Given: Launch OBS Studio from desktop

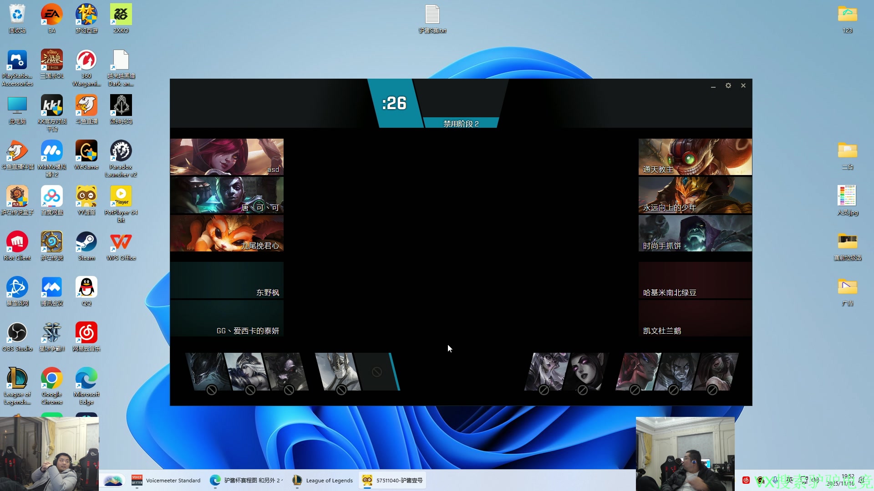Looking at the screenshot, I should pos(17,333).
